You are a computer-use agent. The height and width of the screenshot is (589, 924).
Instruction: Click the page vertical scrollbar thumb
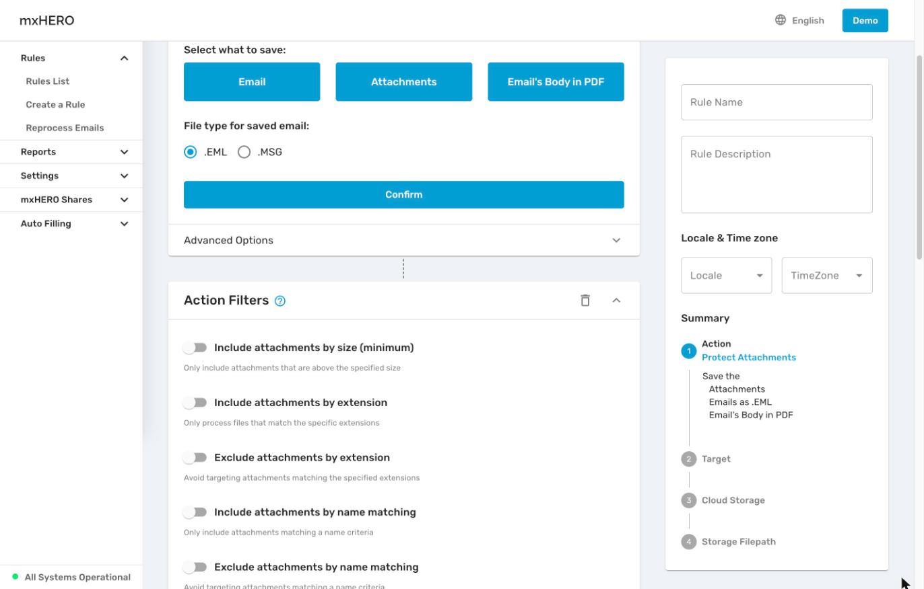coord(919,157)
